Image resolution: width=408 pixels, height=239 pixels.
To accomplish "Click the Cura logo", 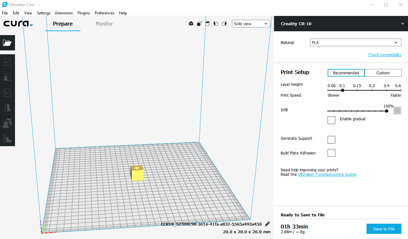I will click(x=18, y=24).
